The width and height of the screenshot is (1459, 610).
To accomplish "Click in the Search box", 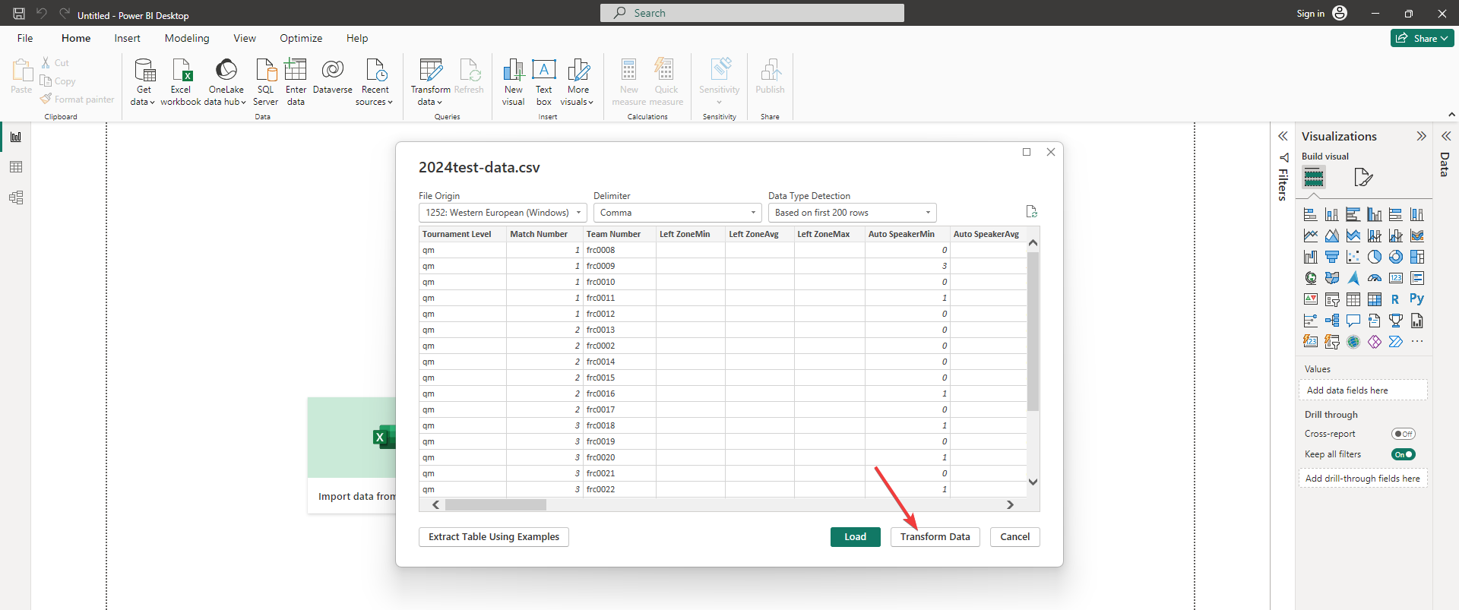I will click(x=752, y=13).
